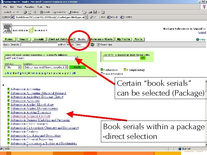Click green icon beside Advances in Agronomy
The width and height of the screenshot is (207, 155).
tap(9, 101)
